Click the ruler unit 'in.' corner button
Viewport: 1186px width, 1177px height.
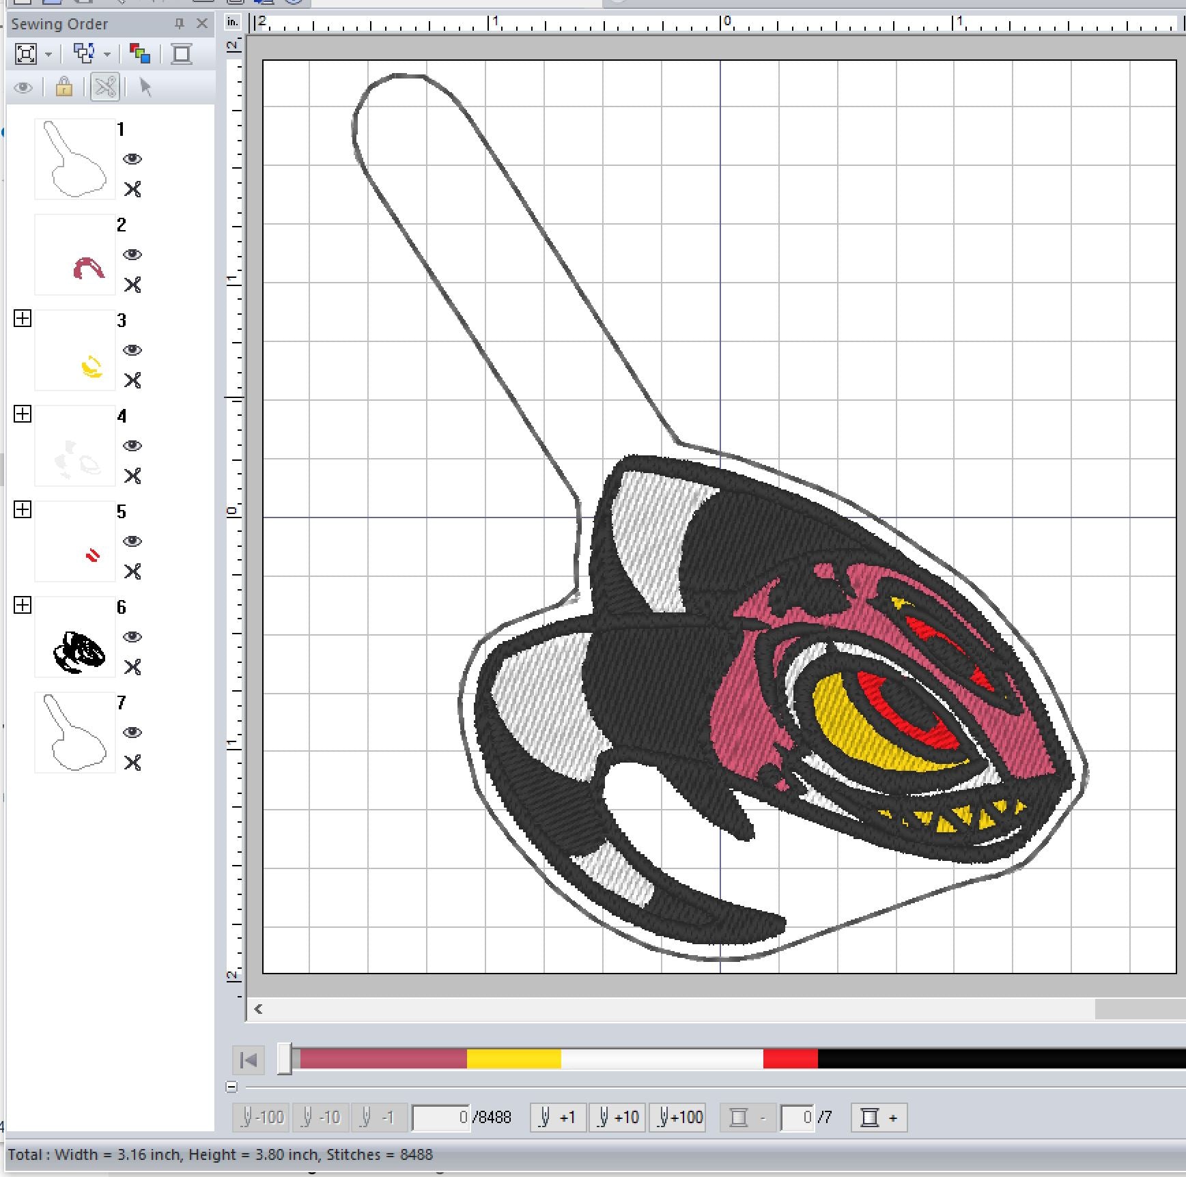tap(233, 23)
